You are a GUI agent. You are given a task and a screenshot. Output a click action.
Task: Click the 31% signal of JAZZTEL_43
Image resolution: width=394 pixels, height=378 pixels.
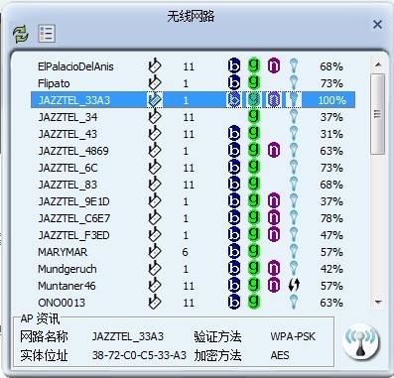pyautogui.click(x=331, y=134)
